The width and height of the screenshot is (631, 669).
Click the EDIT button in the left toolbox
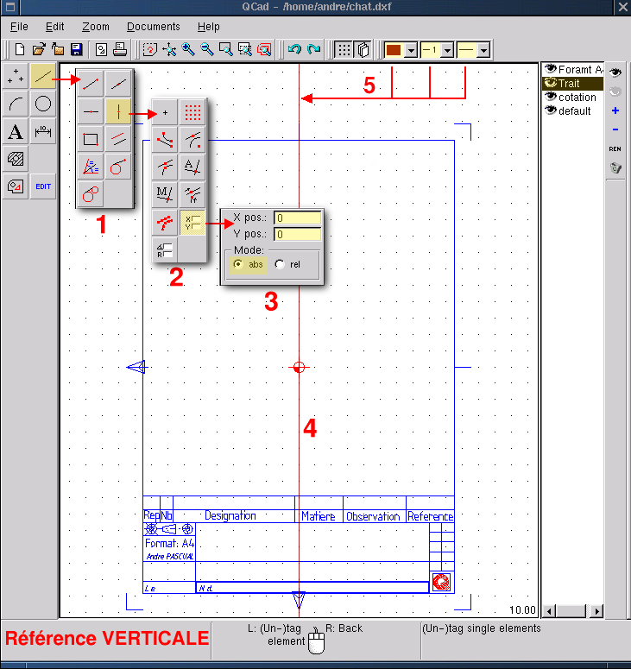pos(43,186)
